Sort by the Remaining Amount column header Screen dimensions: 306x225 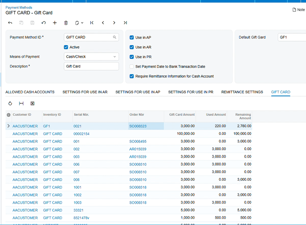243,116
